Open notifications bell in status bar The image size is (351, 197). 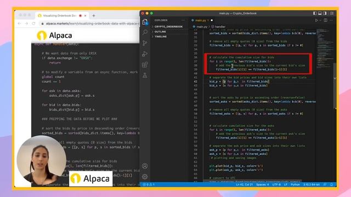click(x=331, y=184)
